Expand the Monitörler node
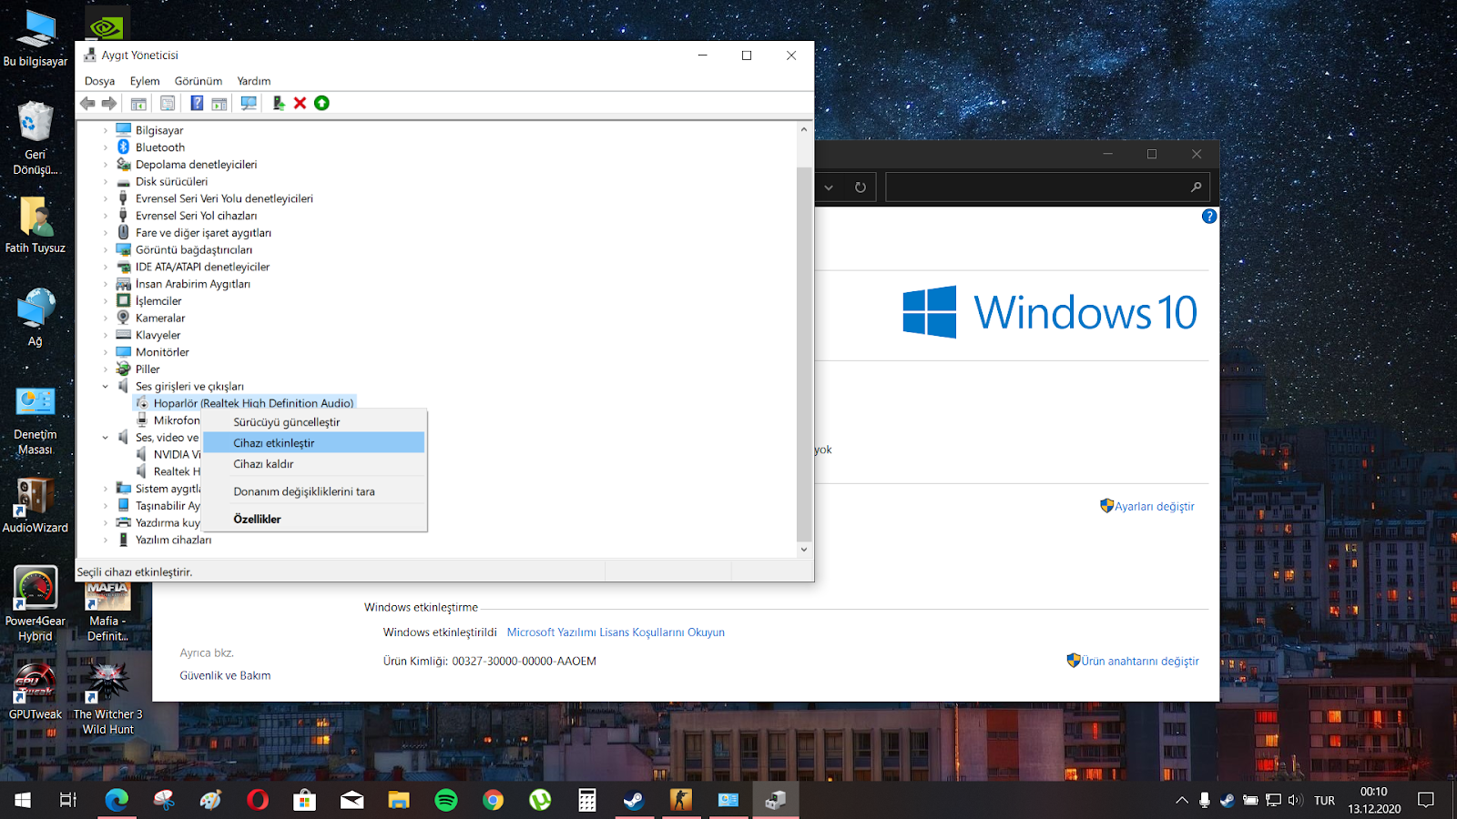Screen dimensions: 1457x819 [x=106, y=352]
